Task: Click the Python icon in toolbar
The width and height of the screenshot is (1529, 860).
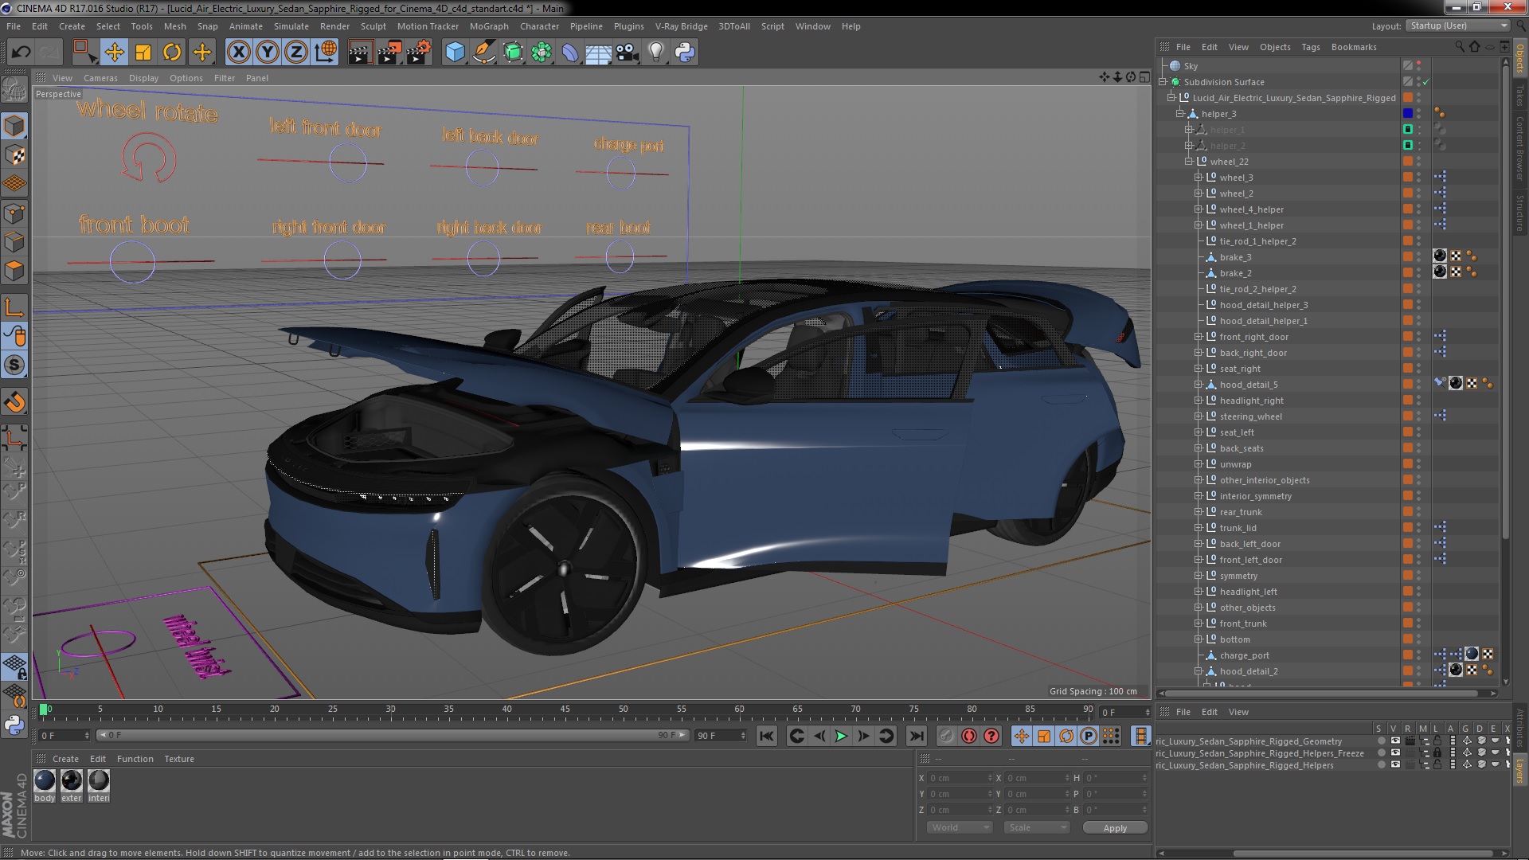Action: click(x=684, y=53)
